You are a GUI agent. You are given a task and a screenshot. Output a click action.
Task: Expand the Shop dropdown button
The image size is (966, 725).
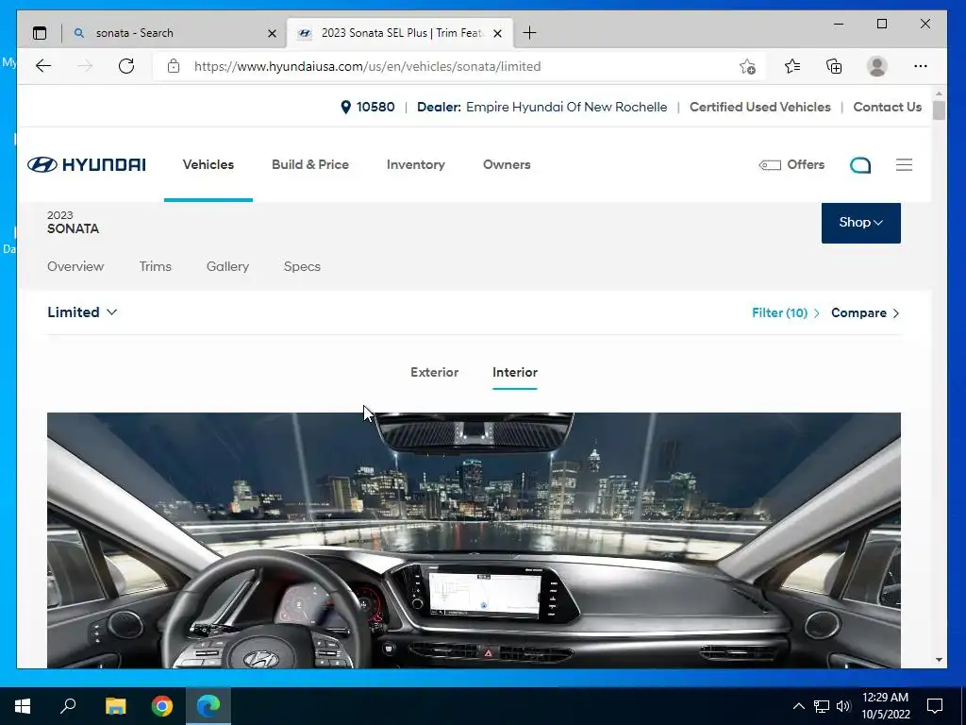coord(860,223)
